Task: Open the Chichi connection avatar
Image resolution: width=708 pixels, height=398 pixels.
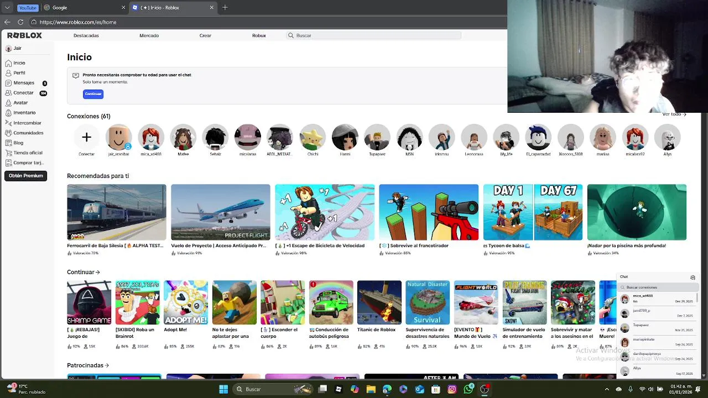Action: (313, 137)
